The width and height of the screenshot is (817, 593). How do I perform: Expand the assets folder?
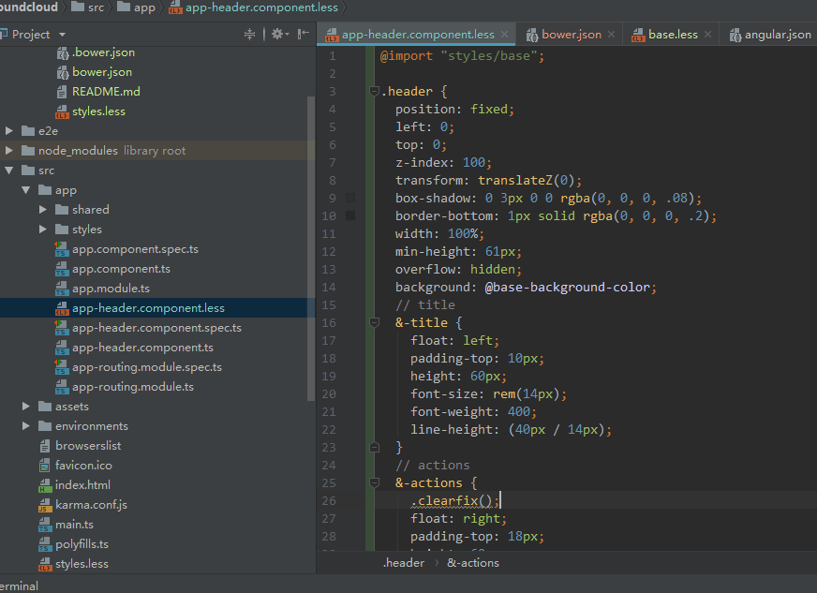click(25, 406)
